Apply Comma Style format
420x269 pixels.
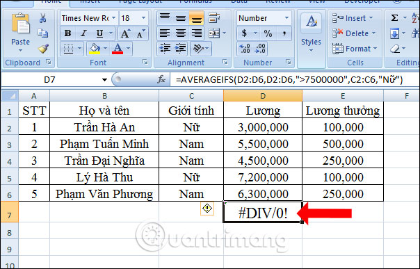[x=284, y=33]
